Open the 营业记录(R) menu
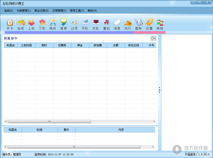 point(42,11)
